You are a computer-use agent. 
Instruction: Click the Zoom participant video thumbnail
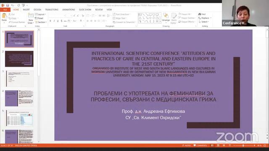[x=245, y=13]
